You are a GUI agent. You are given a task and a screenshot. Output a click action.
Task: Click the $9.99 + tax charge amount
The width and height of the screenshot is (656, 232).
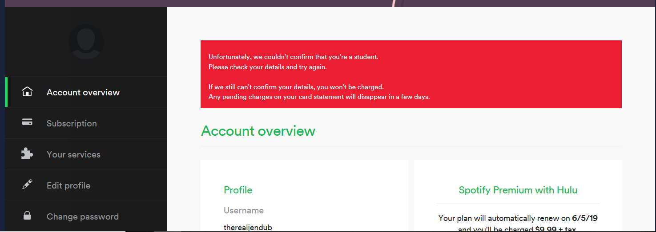(x=556, y=228)
